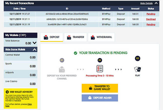The width and height of the screenshot is (163, 110).
Task: Open the Declined status link
Action: coord(151,19)
